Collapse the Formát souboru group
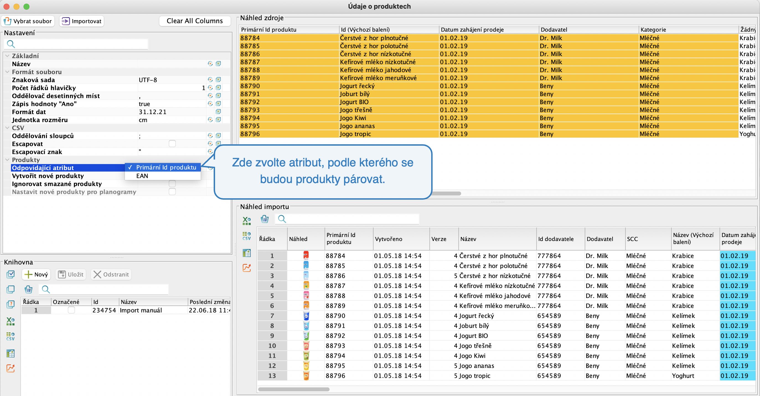The width and height of the screenshot is (760, 396). point(7,72)
